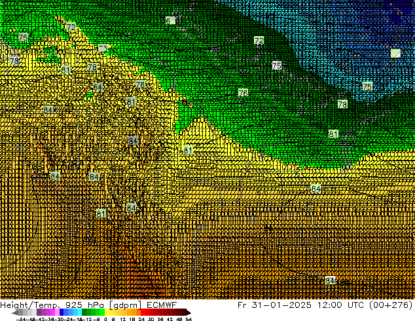This screenshot has width=415, height=321.
Task: Click the "Fr 31-01-2025" date text
Action: [274, 305]
